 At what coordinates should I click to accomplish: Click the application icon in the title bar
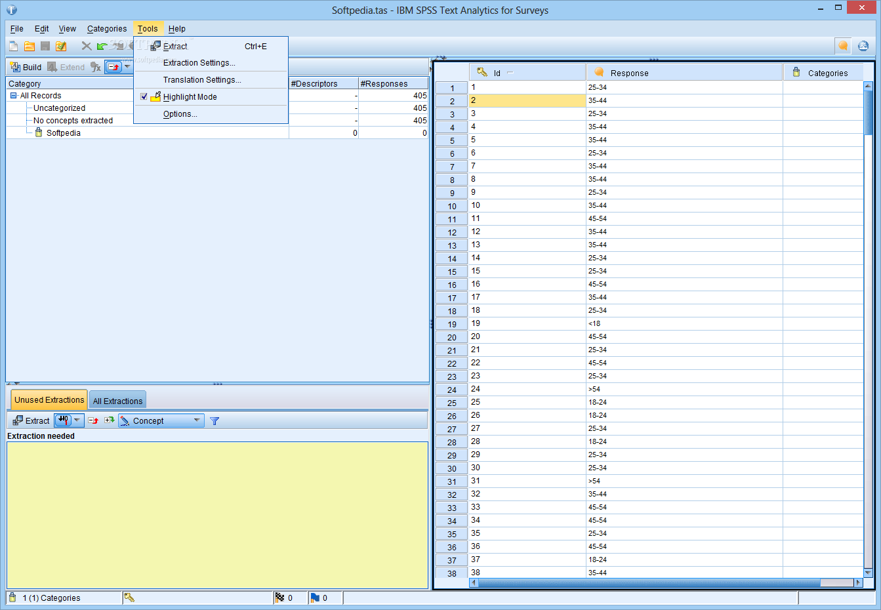[11, 10]
